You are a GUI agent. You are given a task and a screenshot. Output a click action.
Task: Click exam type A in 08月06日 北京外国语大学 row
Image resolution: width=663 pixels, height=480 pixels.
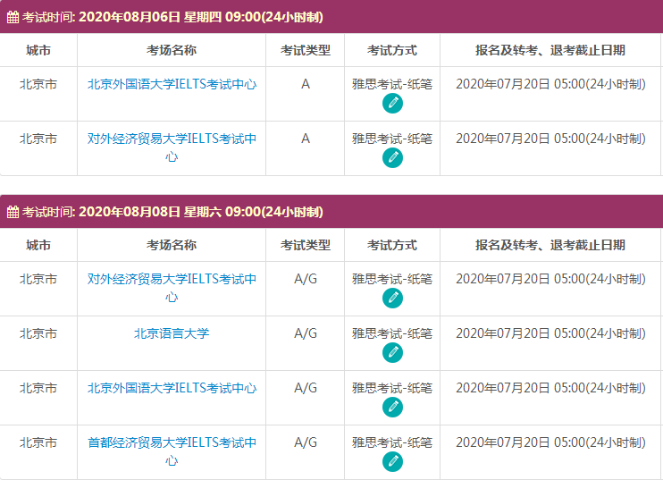(x=306, y=84)
